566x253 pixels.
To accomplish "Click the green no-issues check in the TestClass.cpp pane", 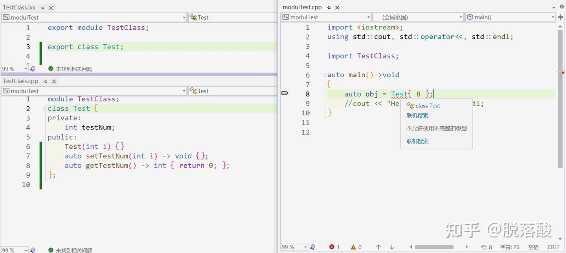I will [51, 250].
